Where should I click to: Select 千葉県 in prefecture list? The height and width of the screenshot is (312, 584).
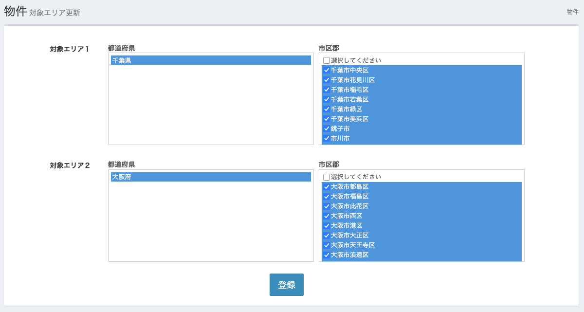(211, 60)
